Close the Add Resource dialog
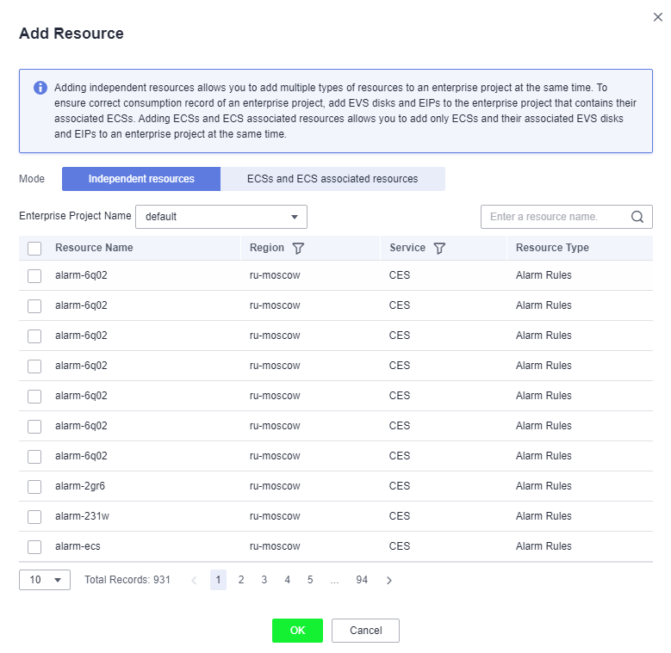 click(658, 17)
